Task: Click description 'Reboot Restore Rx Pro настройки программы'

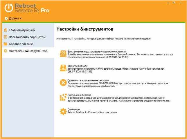Action: pos(92,112)
